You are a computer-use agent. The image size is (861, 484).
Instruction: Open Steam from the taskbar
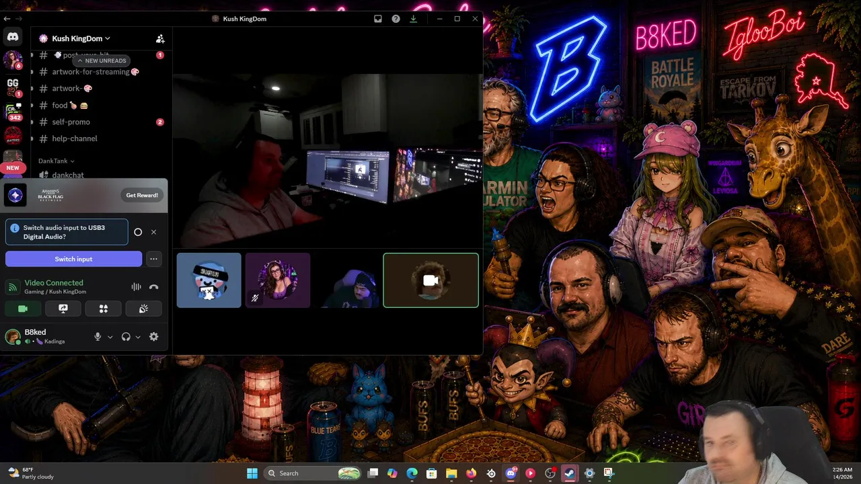570,473
